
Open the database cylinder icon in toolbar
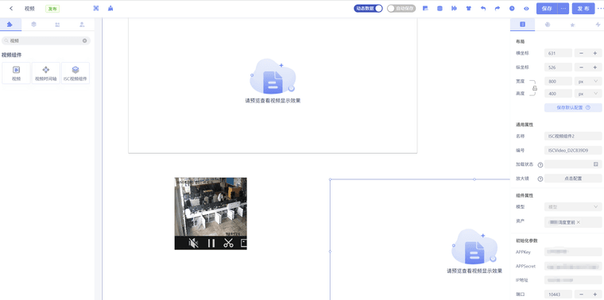[x=439, y=9]
